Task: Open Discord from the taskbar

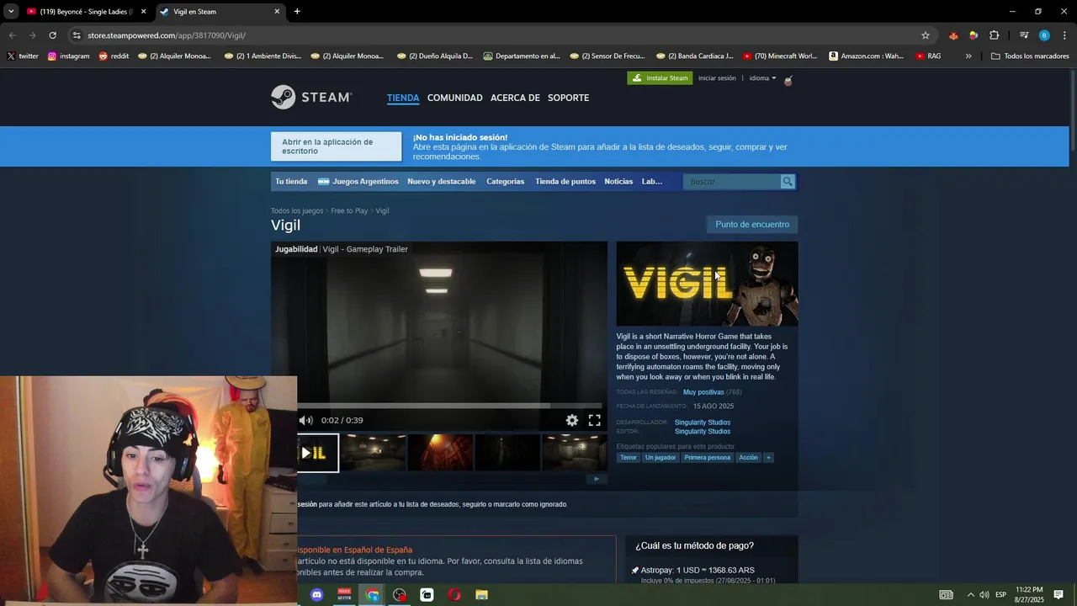Action: tap(317, 595)
